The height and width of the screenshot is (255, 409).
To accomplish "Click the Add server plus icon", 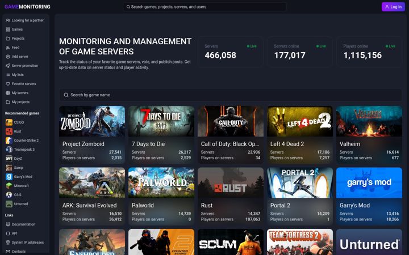I will [8, 57].
